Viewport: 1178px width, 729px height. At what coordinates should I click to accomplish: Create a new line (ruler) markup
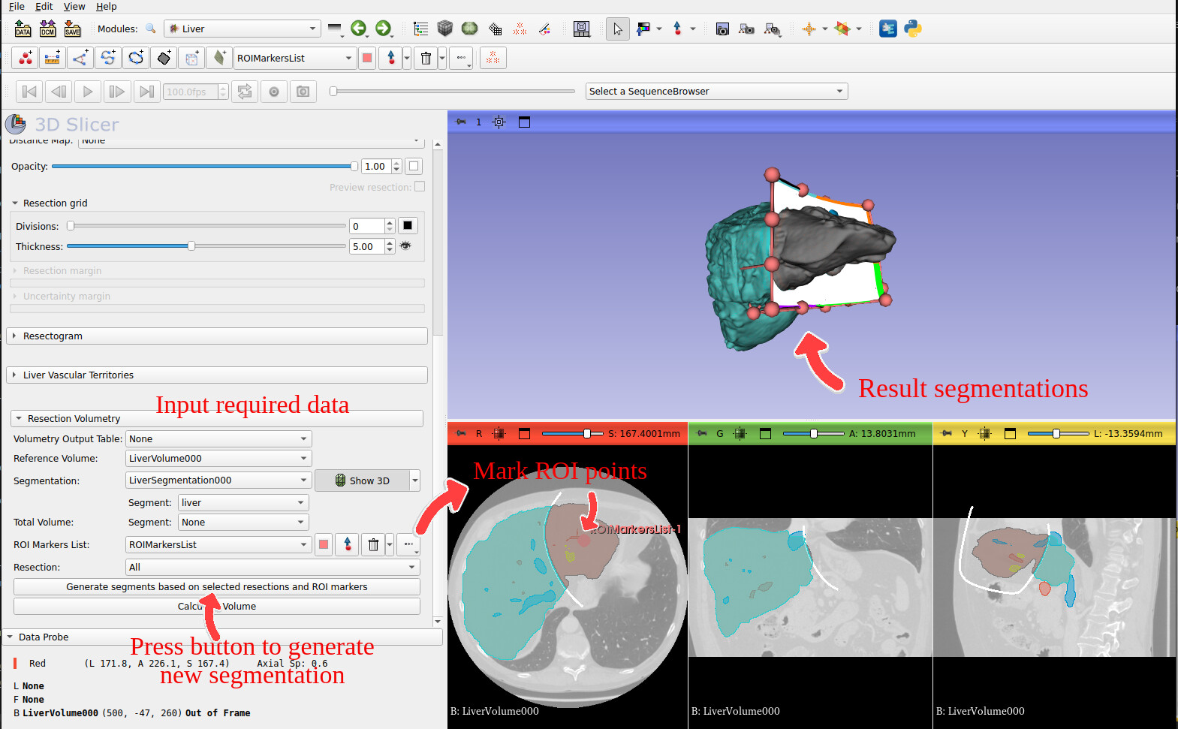[x=53, y=58]
